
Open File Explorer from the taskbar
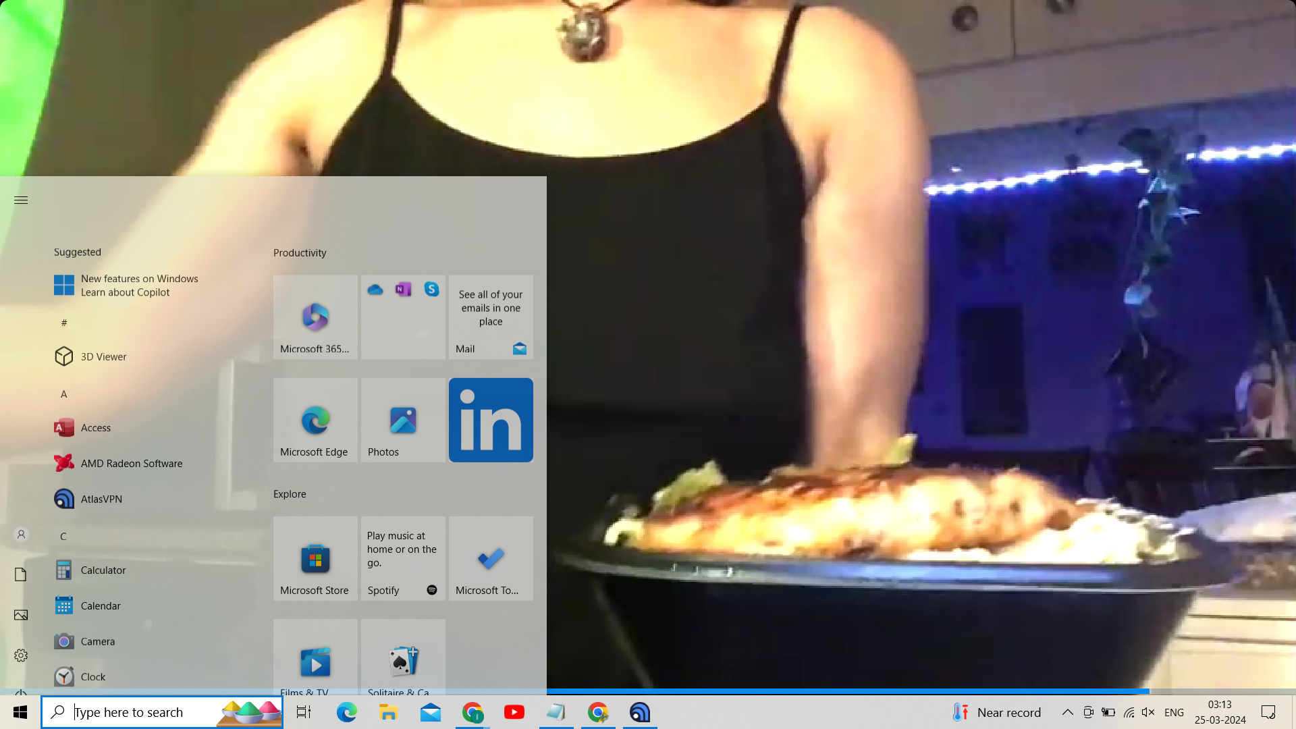(x=388, y=712)
